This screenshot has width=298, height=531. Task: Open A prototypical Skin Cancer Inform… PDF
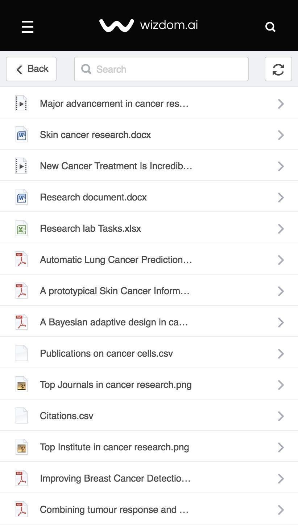[115, 291]
